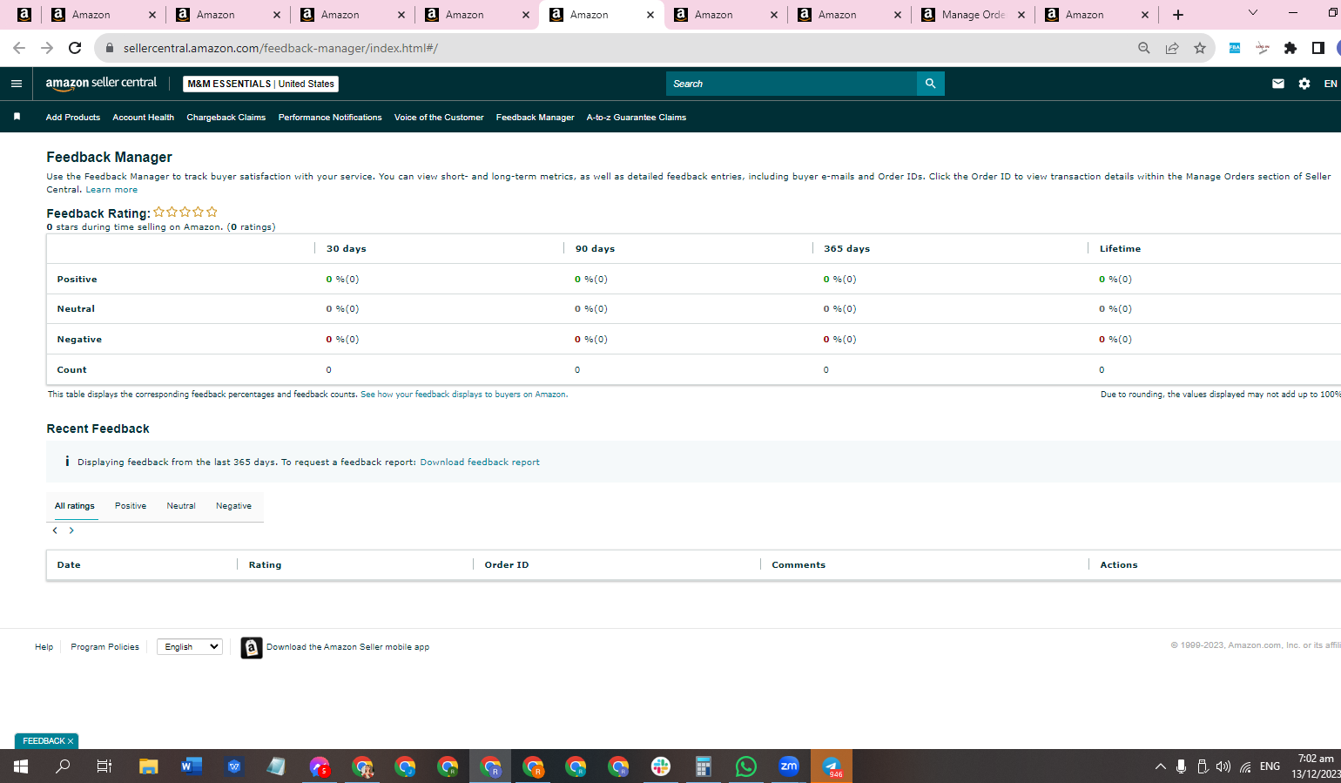Select the All ratings tab
The height and width of the screenshot is (783, 1341).
(x=75, y=506)
